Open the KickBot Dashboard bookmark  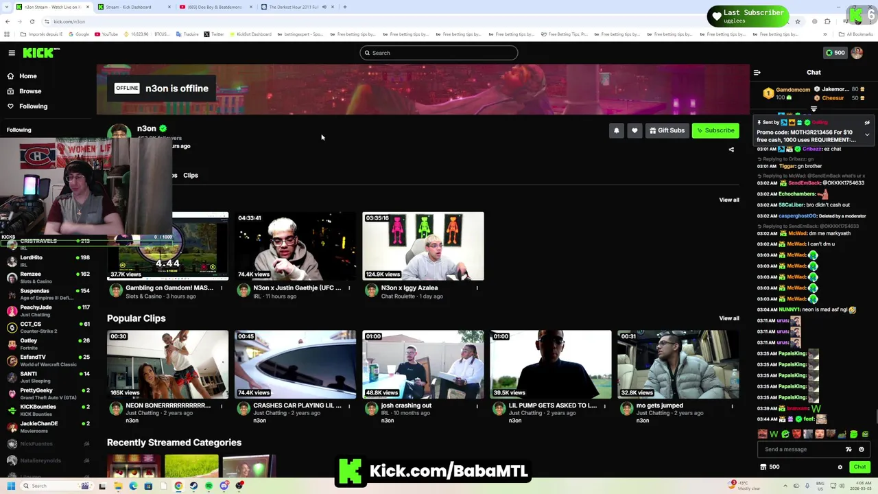coord(250,34)
